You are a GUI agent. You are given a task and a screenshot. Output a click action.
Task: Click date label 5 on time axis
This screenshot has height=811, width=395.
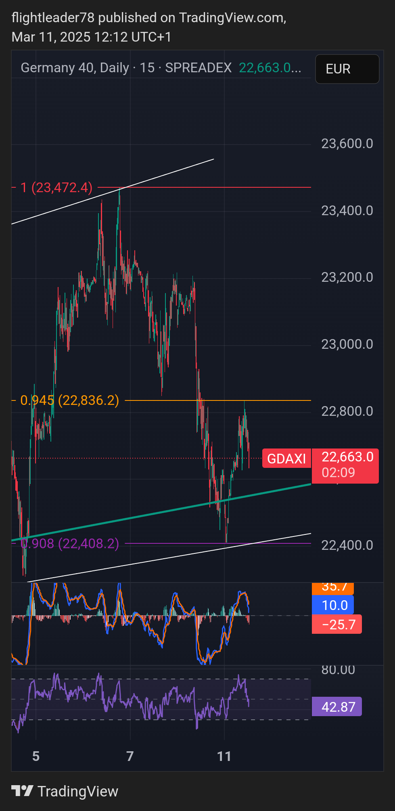tap(36, 756)
